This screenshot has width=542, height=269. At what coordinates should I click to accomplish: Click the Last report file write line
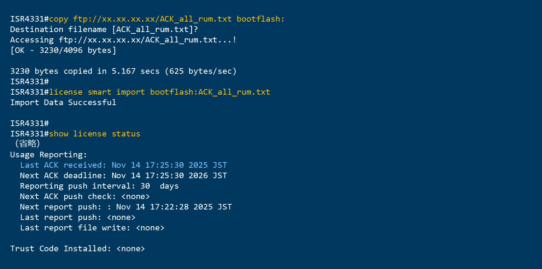[x=92, y=228]
